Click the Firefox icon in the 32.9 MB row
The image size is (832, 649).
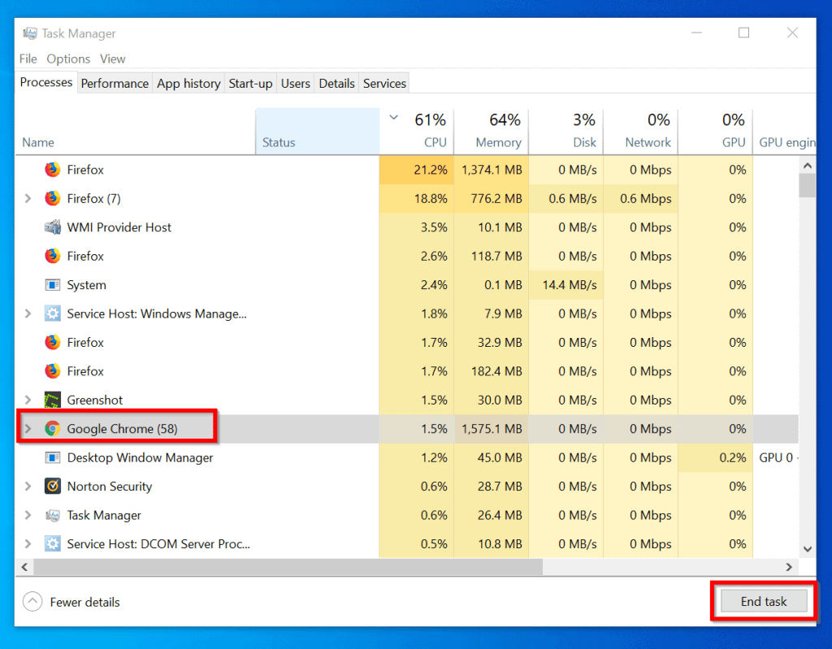(x=52, y=342)
